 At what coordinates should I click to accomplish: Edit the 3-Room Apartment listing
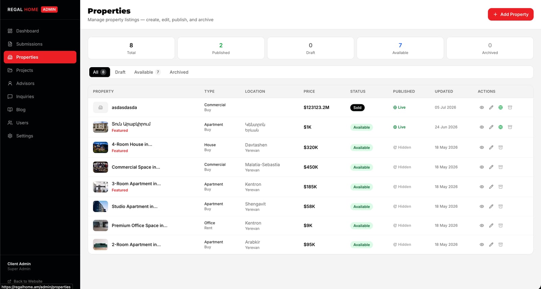tap(491, 187)
